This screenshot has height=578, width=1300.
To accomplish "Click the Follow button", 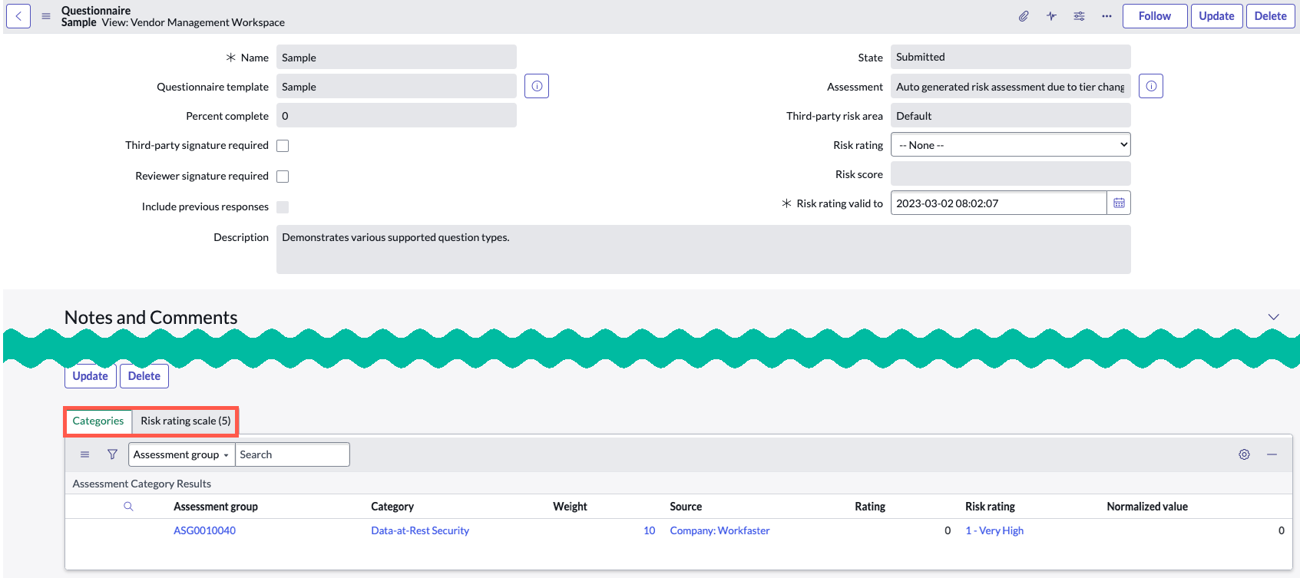I will [1155, 16].
